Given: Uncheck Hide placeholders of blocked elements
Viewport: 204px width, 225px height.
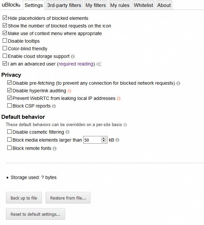Looking at the screenshot, I should click(5, 18).
